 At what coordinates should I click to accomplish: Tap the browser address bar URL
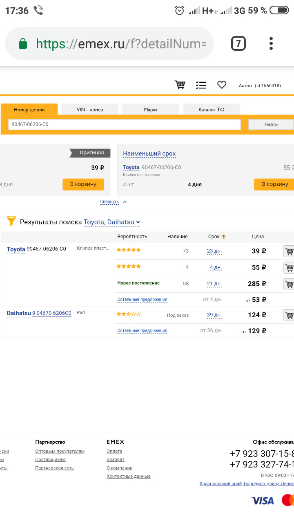coord(121,43)
